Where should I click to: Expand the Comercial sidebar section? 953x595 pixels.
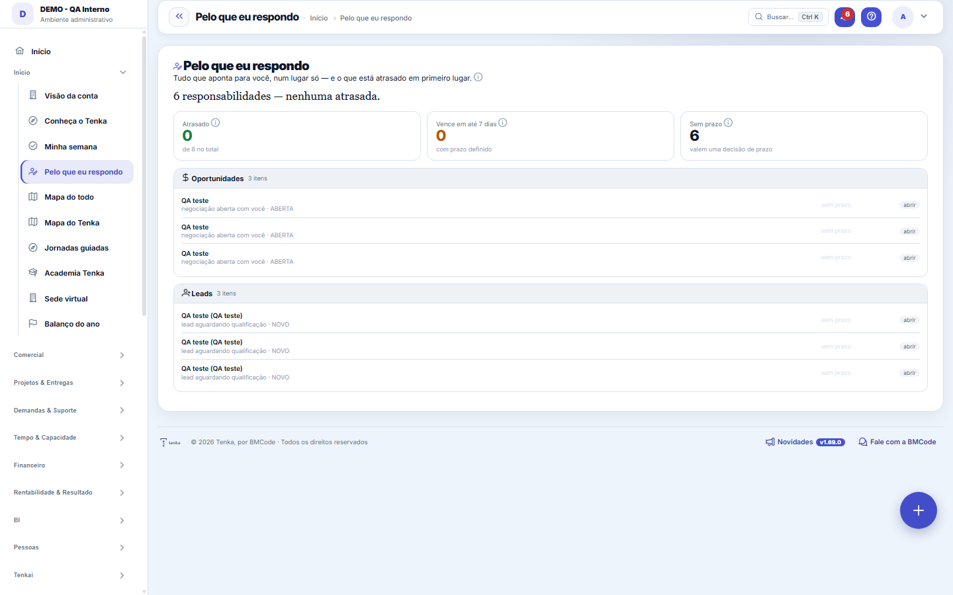(x=69, y=355)
